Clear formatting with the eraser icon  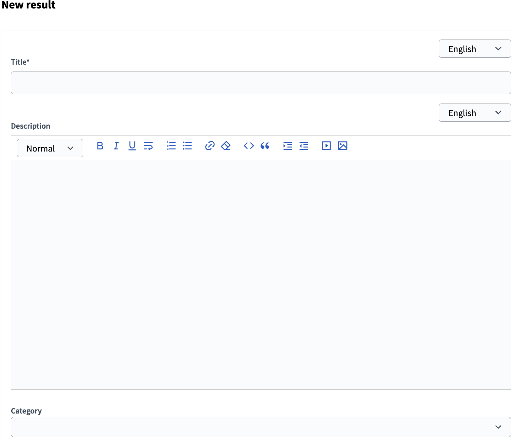pos(226,146)
